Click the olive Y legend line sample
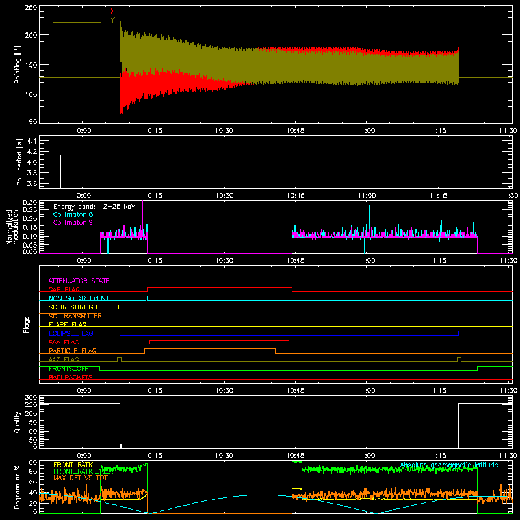Viewport: 520px width, 520px height. coord(77,22)
